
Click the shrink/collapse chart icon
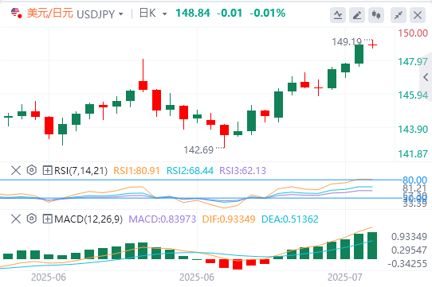(x=399, y=15)
